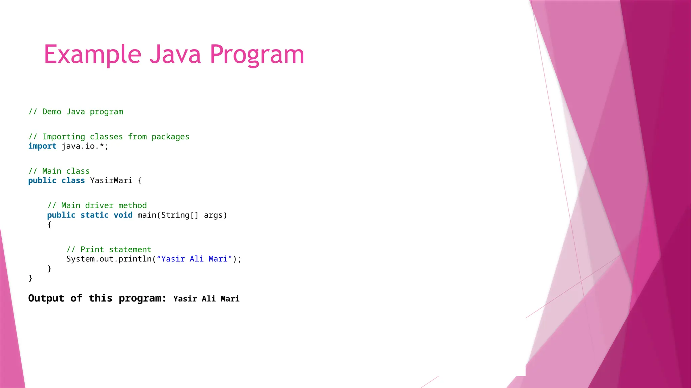Click the Importing classes from packages comment
691x388 pixels.
pos(109,137)
